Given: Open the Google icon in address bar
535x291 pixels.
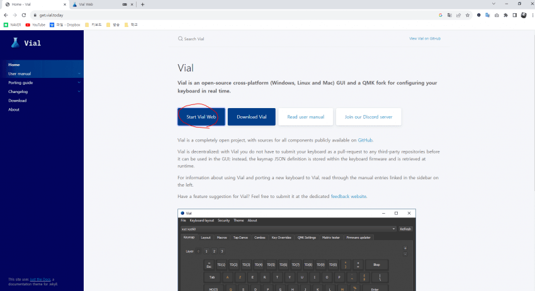Looking at the screenshot, I should (x=441, y=15).
